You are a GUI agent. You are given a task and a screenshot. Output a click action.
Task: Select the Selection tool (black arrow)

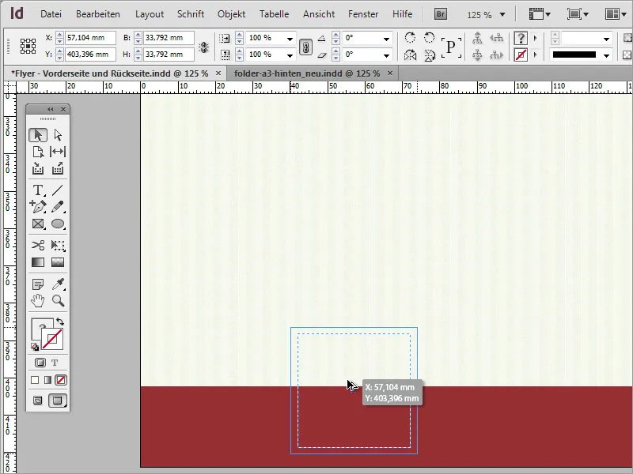point(38,135)
